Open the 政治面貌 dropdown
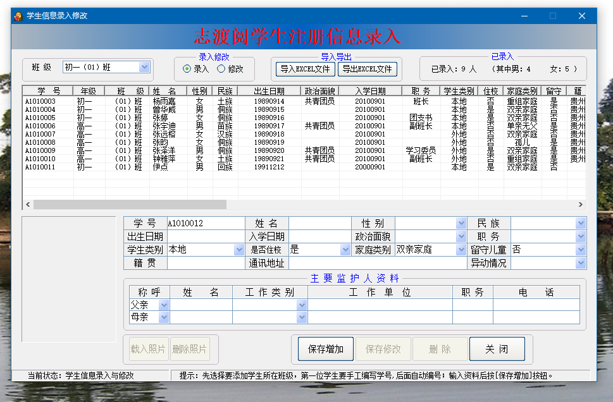 (x=461, y=236)
